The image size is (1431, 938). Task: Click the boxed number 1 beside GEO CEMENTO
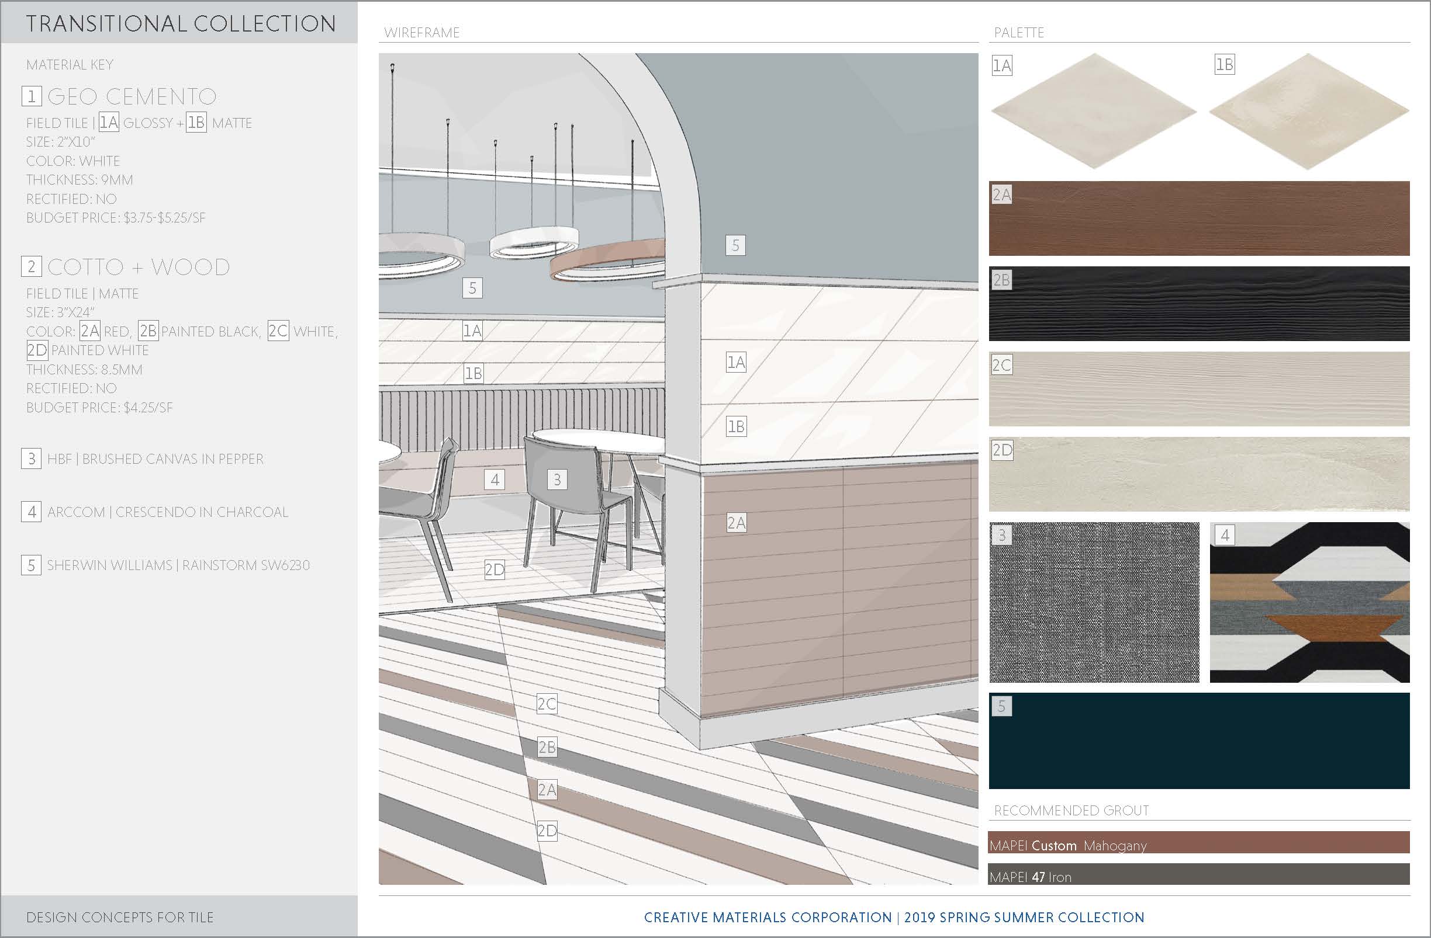pyautogui.click(x=31, y=96)
